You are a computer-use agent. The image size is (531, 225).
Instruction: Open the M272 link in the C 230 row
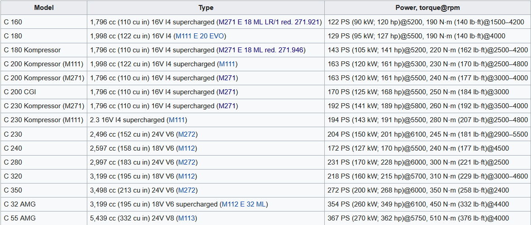click(187, 134)
